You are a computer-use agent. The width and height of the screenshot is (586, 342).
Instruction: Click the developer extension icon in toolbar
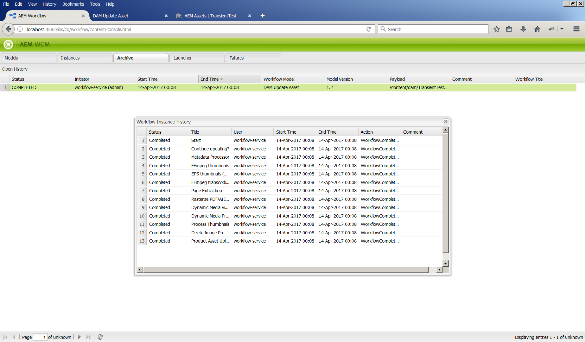pos(551,29)
